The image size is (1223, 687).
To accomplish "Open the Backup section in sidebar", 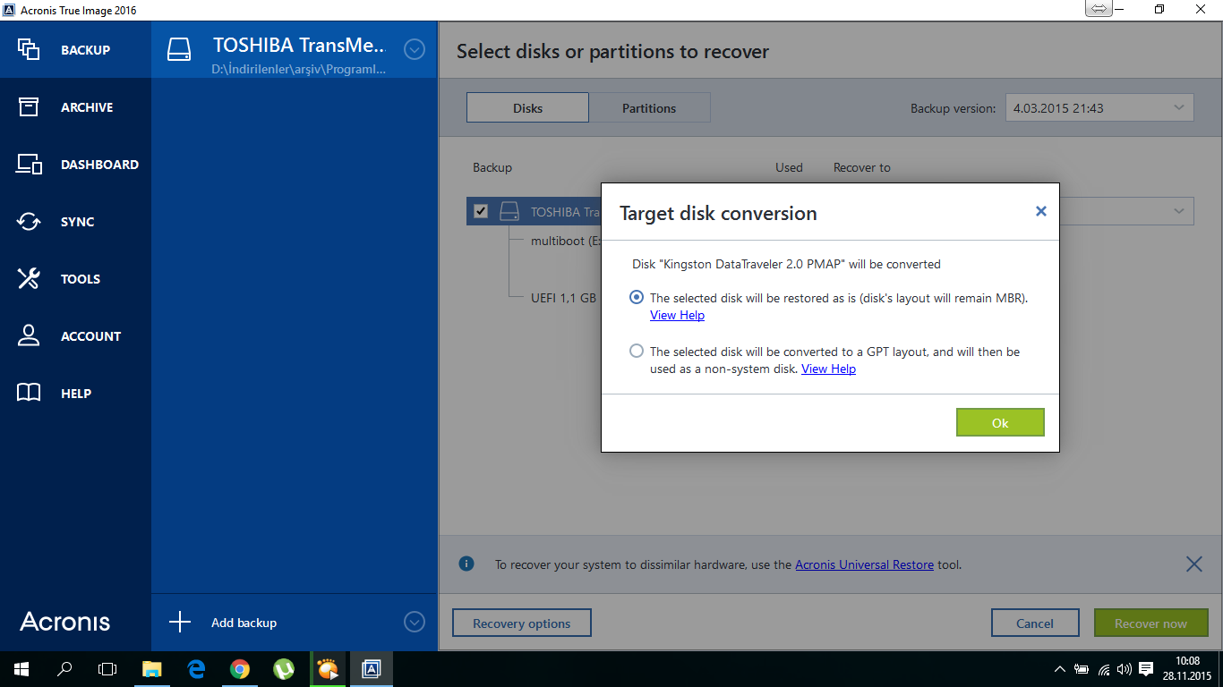I will pos(75,50).
